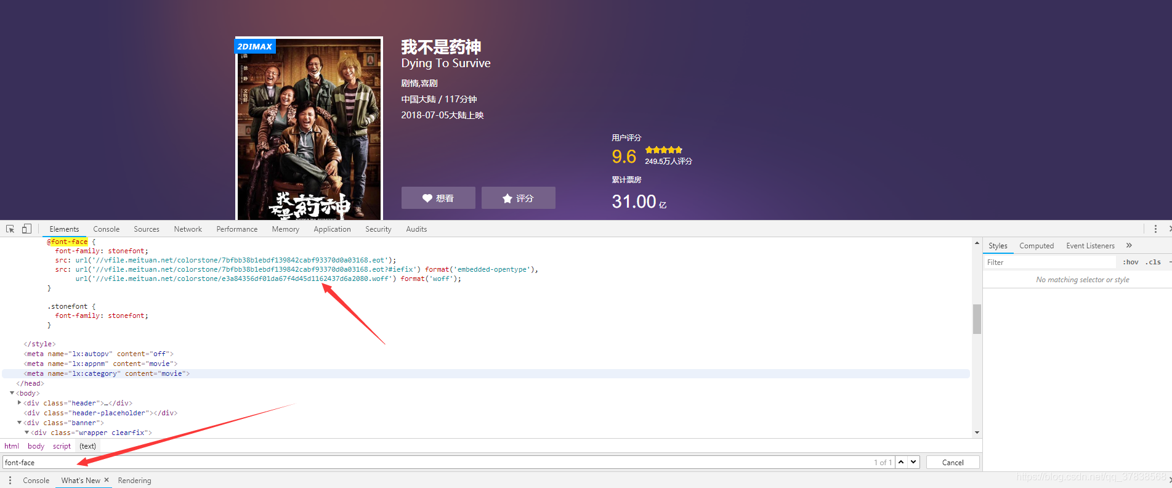
Task: Click the 2DIMAX badge on the poster
Action: [255, 46]
